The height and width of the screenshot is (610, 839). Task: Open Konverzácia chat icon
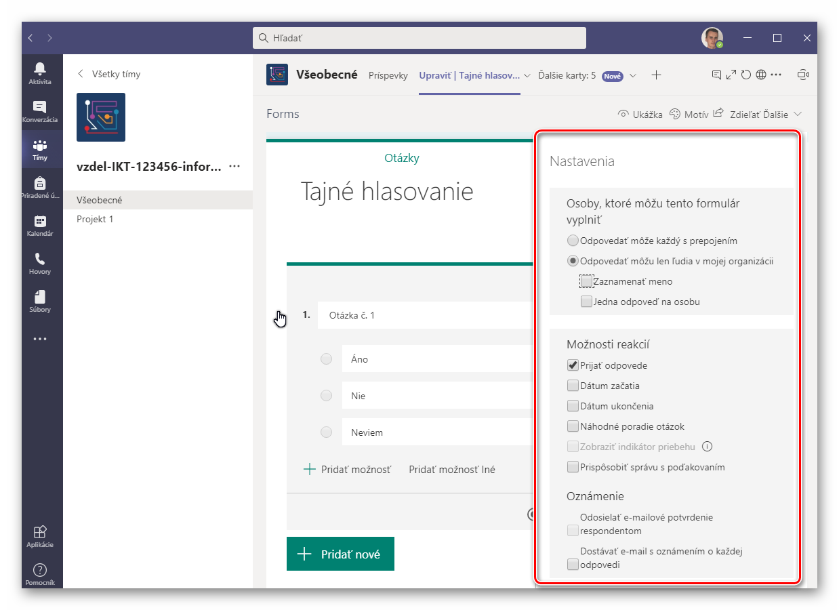(x=39, y=111)
